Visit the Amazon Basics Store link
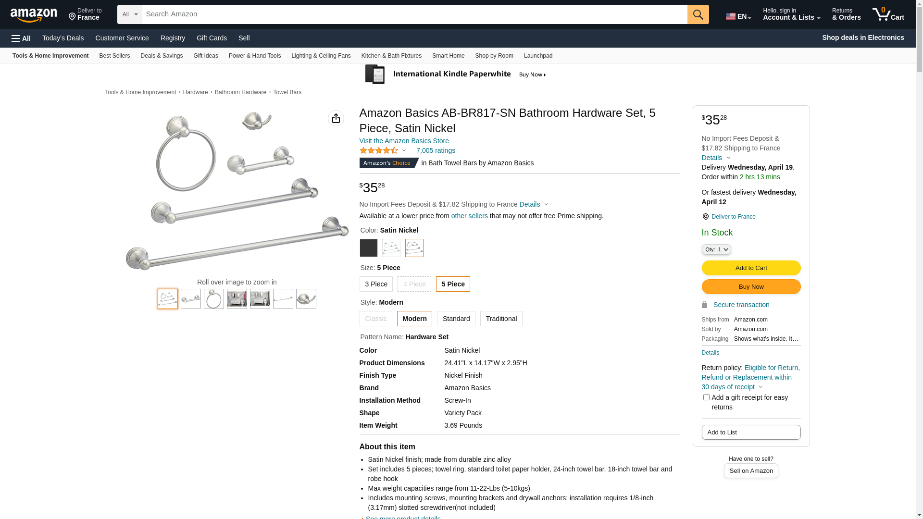 [404, 141]
